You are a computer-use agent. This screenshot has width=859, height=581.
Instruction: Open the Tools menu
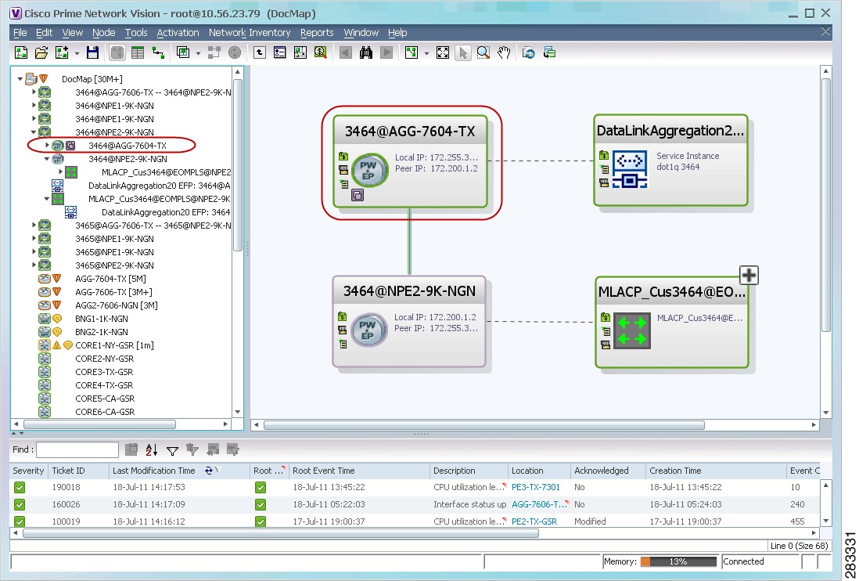tap(136, 33)
